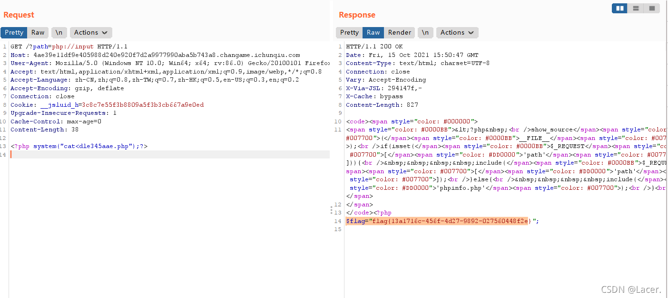The width and height of the screenshot is (668, 298).
Task: Click the Content-Length: 38 request line
Action: point(45,130)
